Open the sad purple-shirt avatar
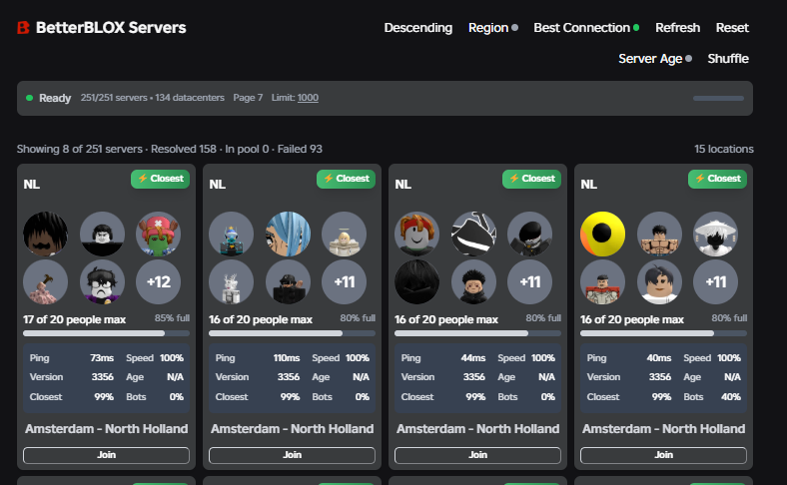Viewport: 787px width, 485px height. tap(103, 281)
